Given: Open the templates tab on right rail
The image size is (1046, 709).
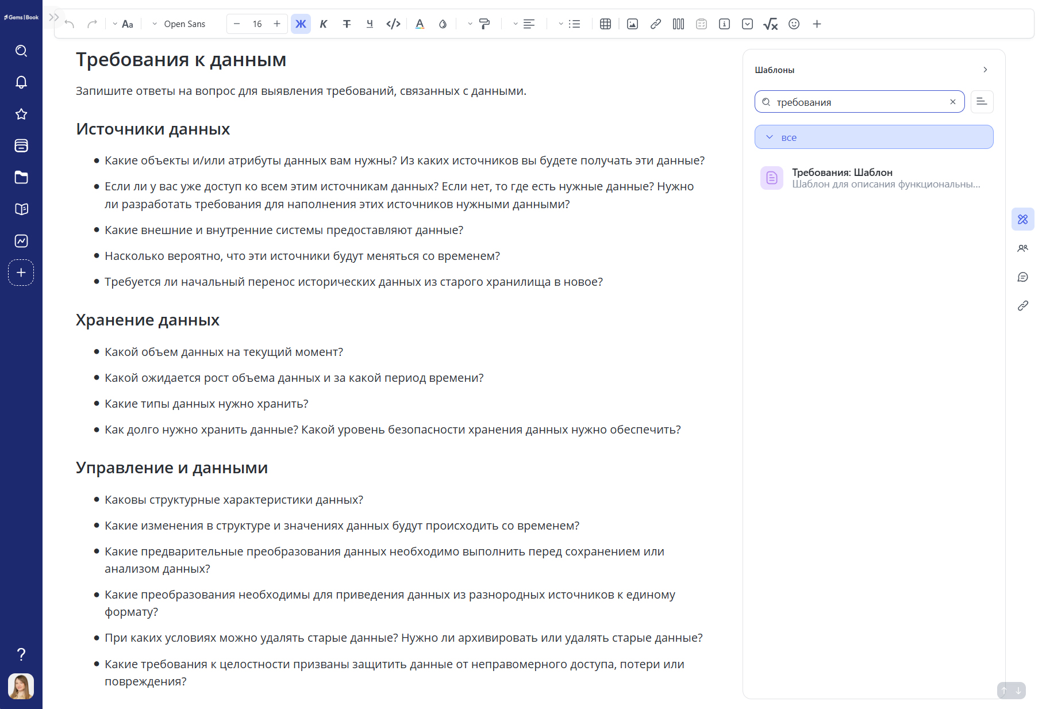Looking at the screenshot, I should tap(1022, 220).
